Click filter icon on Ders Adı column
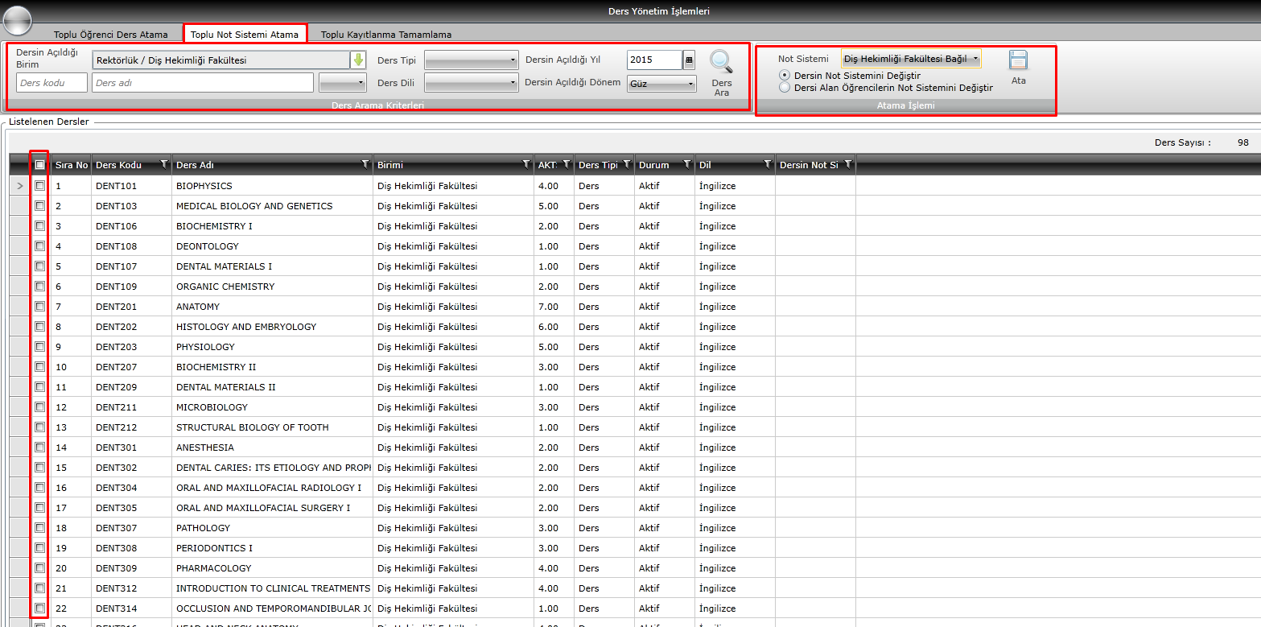Viewport: 1261px width, 627px height. [365, 164]
